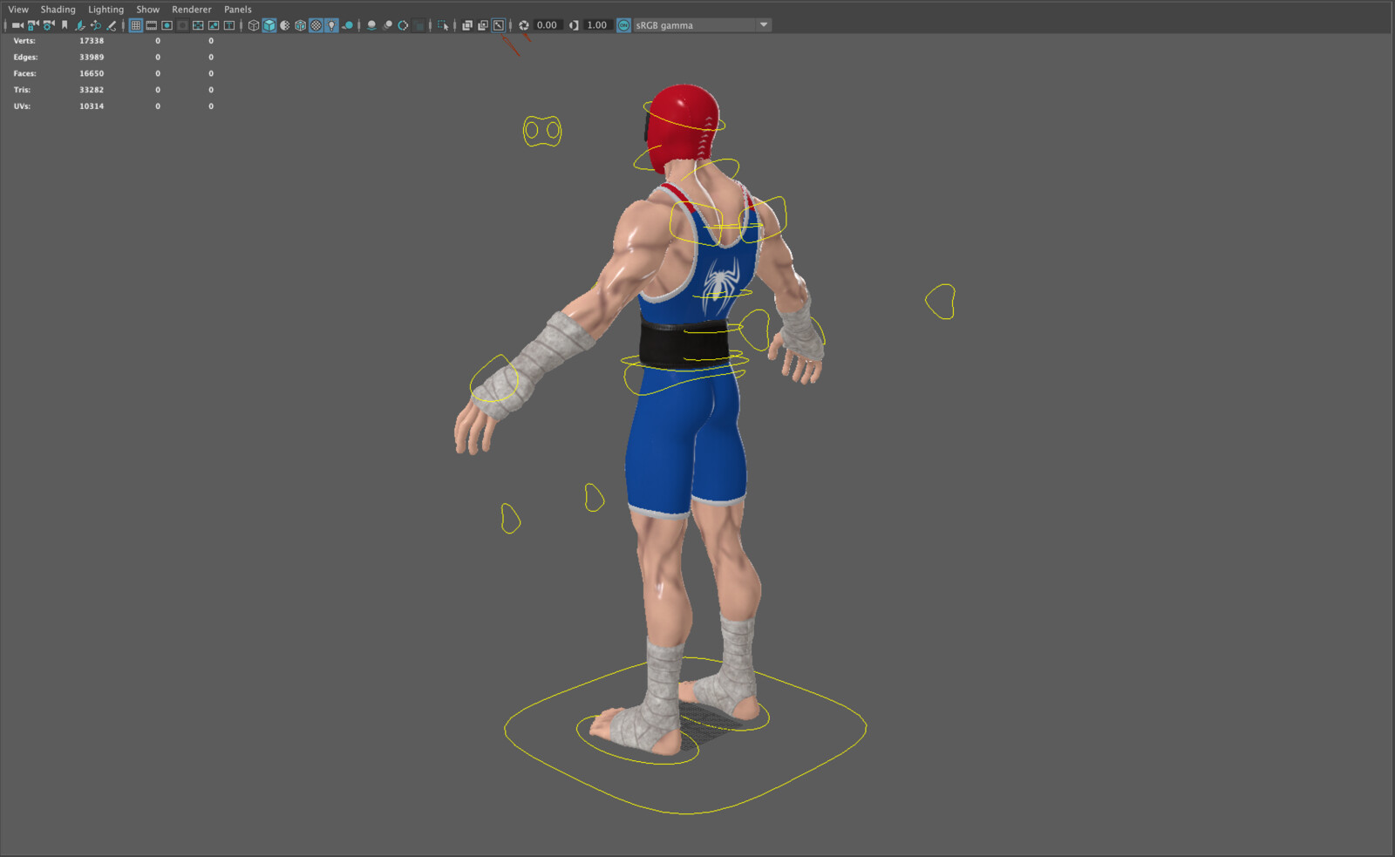Click the Verts: label

click(x=24, y=41)
